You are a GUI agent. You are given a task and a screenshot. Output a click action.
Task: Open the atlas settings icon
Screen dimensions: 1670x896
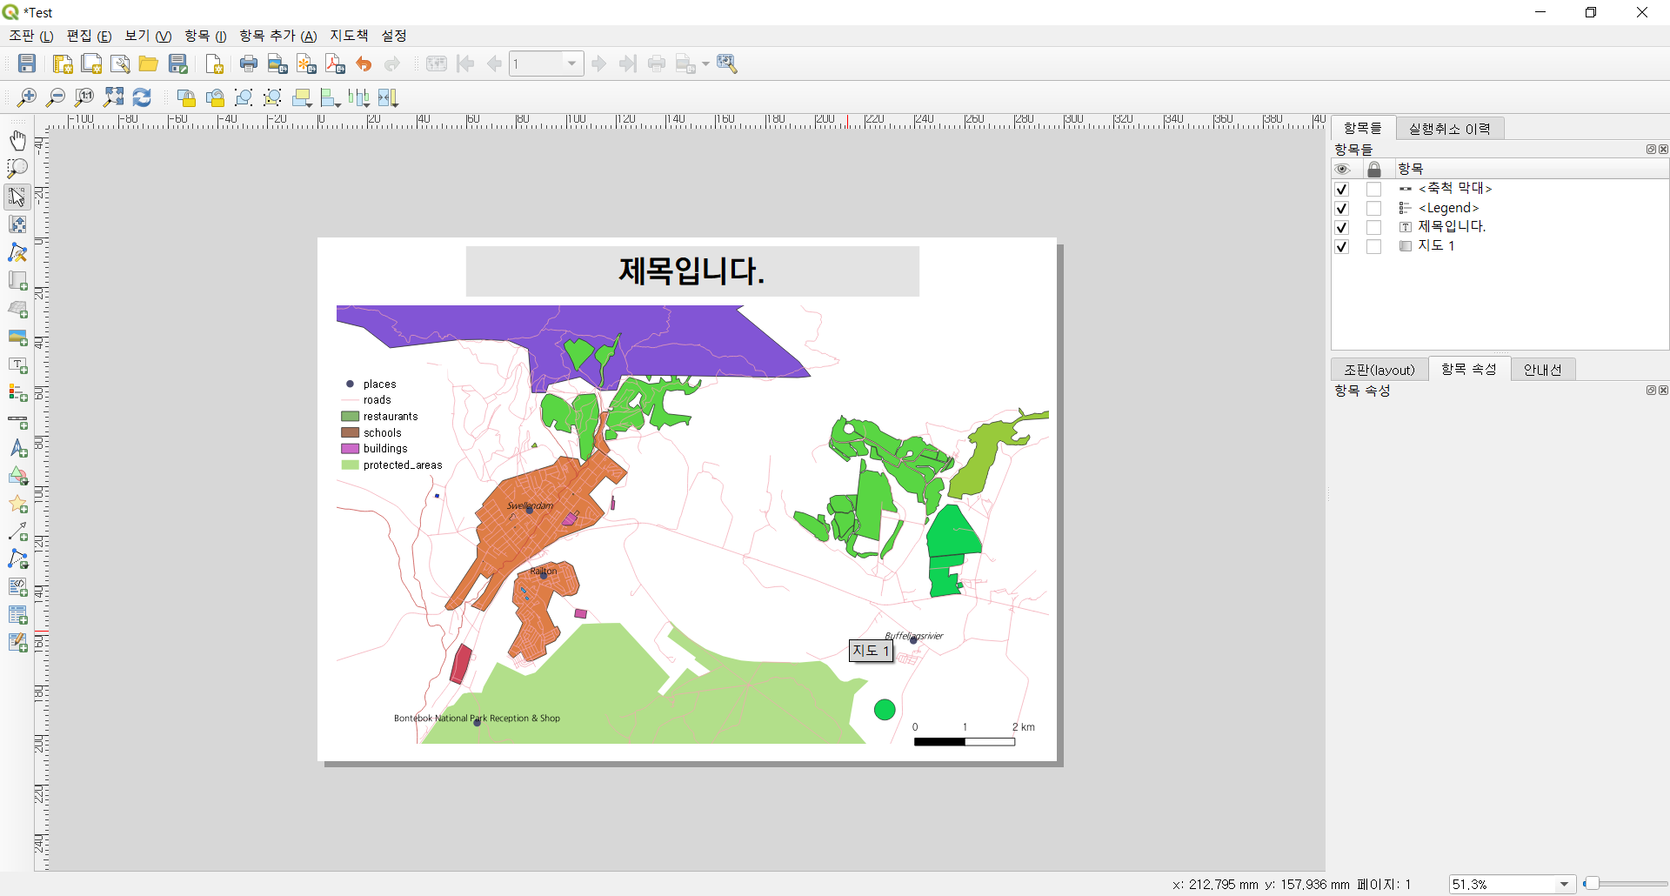pos(727,64)
